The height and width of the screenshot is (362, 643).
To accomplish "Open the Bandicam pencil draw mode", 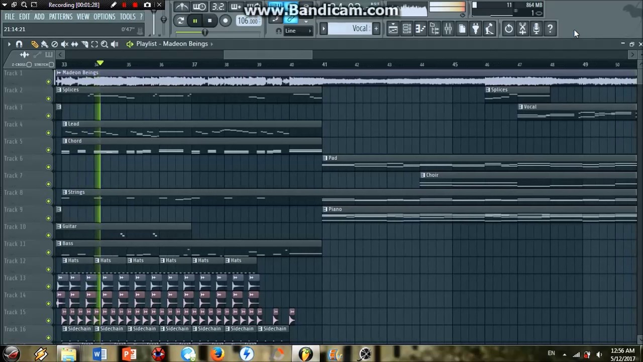I will (114, 5).
